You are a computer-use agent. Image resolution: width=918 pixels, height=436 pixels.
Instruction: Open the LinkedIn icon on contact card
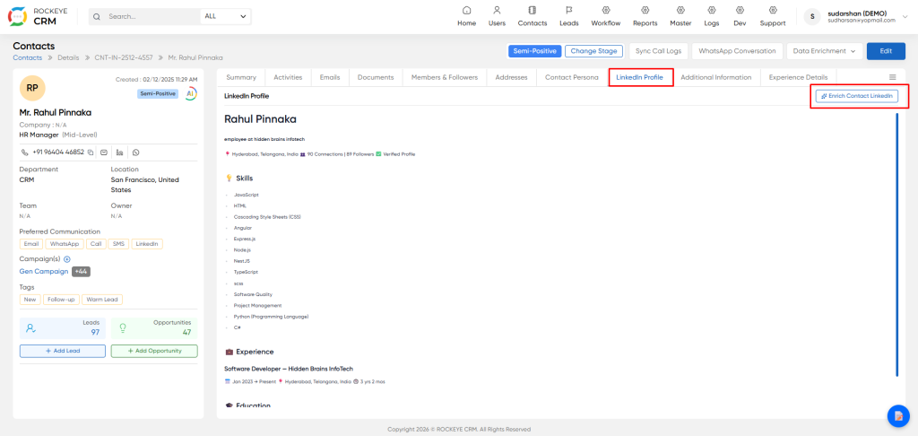coord(120,153)
